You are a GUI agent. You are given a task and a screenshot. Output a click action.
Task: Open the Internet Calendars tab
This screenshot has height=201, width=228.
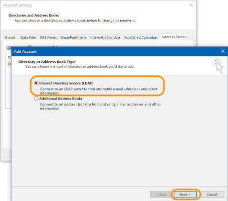[x=105, y=37]
